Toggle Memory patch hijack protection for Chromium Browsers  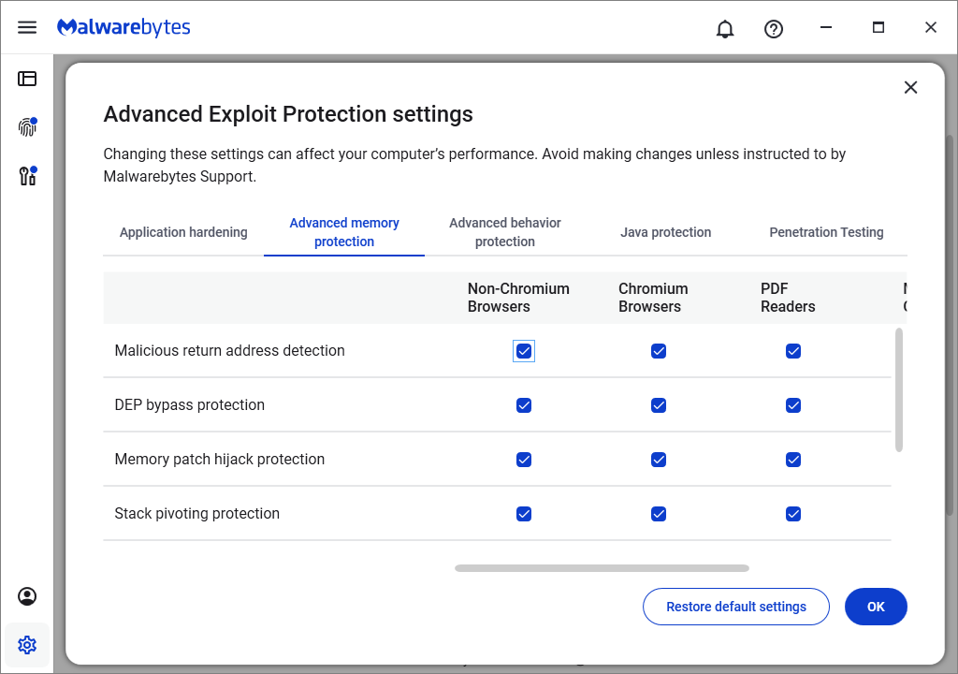tap(658, 460)
